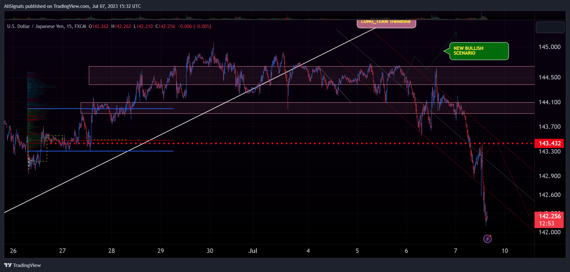This screenshot has width=570, height=272.
Task: Click the low value L142.210
Action: (x=143, y=26)
